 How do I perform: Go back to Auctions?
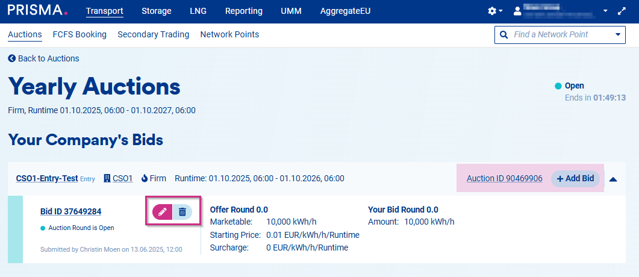[43, 58]
